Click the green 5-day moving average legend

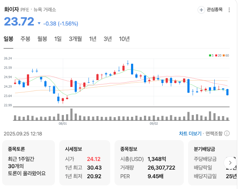211,55
